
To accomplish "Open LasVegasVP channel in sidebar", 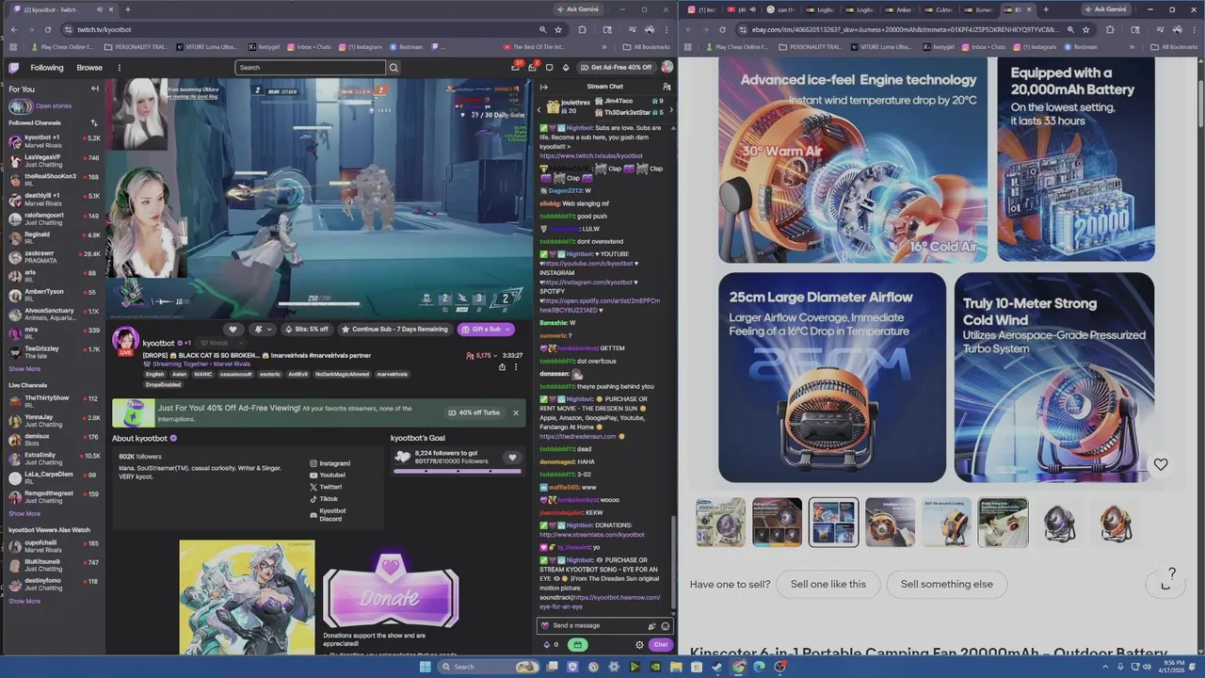I will point(54,161).
